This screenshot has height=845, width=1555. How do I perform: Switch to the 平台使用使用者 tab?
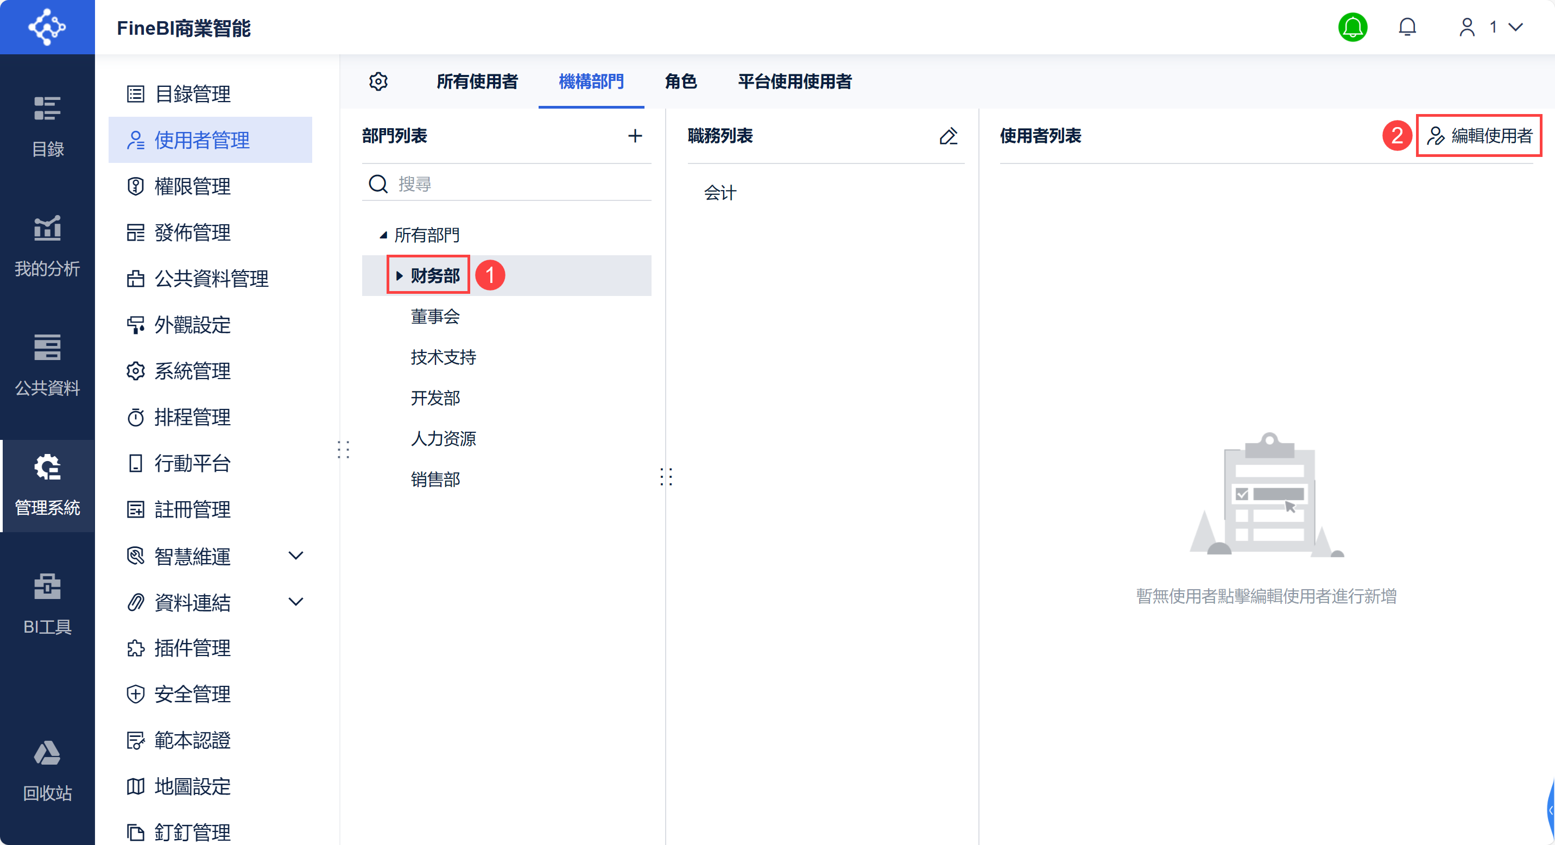pos(794,81)
